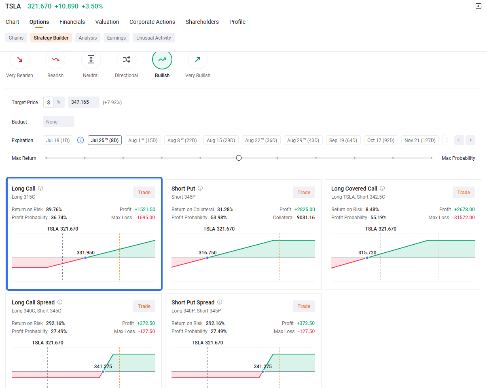The width and height of the screenshot is (487, 388).
Task: Choose the Neutral sentiment icon
Action: tap(91, 60)
